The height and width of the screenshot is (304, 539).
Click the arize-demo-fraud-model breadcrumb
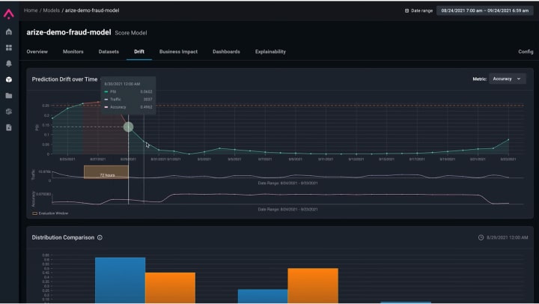(x=92, y=10)
